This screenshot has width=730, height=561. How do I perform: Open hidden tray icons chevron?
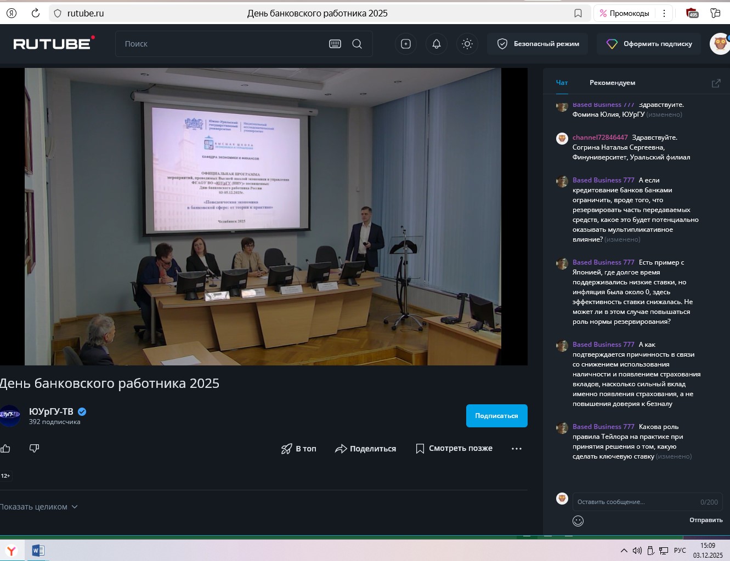click(624, 549)
